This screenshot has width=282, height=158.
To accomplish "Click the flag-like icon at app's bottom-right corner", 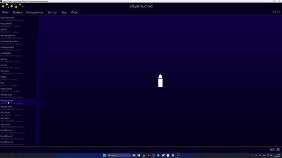I will [x=278, y=149].
